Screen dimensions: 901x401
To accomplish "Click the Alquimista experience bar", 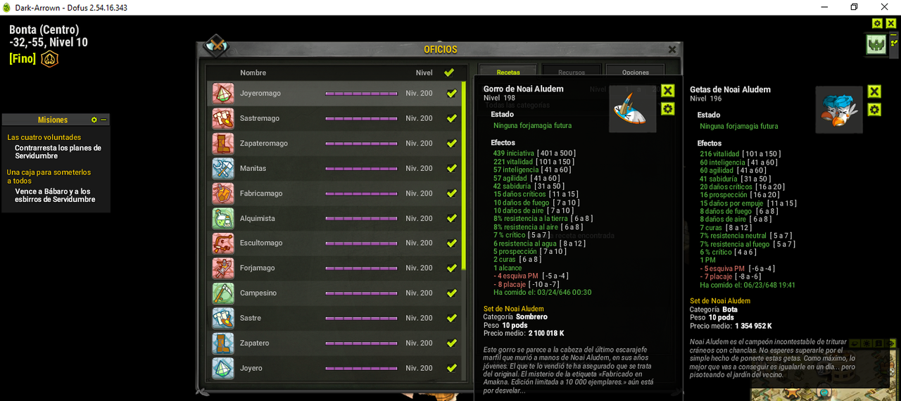I will click(361, 218).
